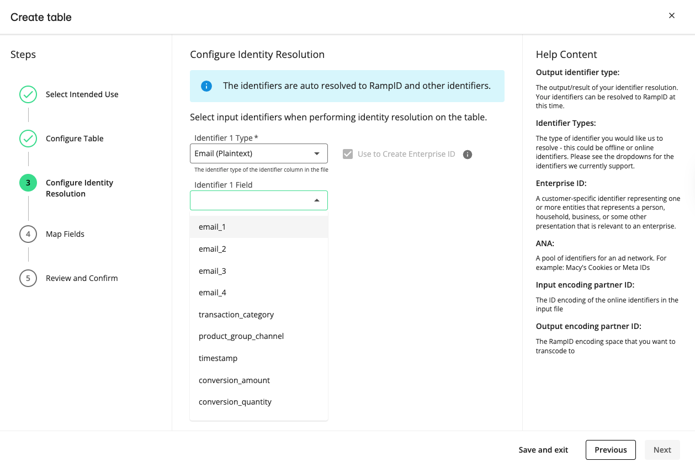Collapse the Identifier 1 Field dropdown arrow

pos(317,200)
